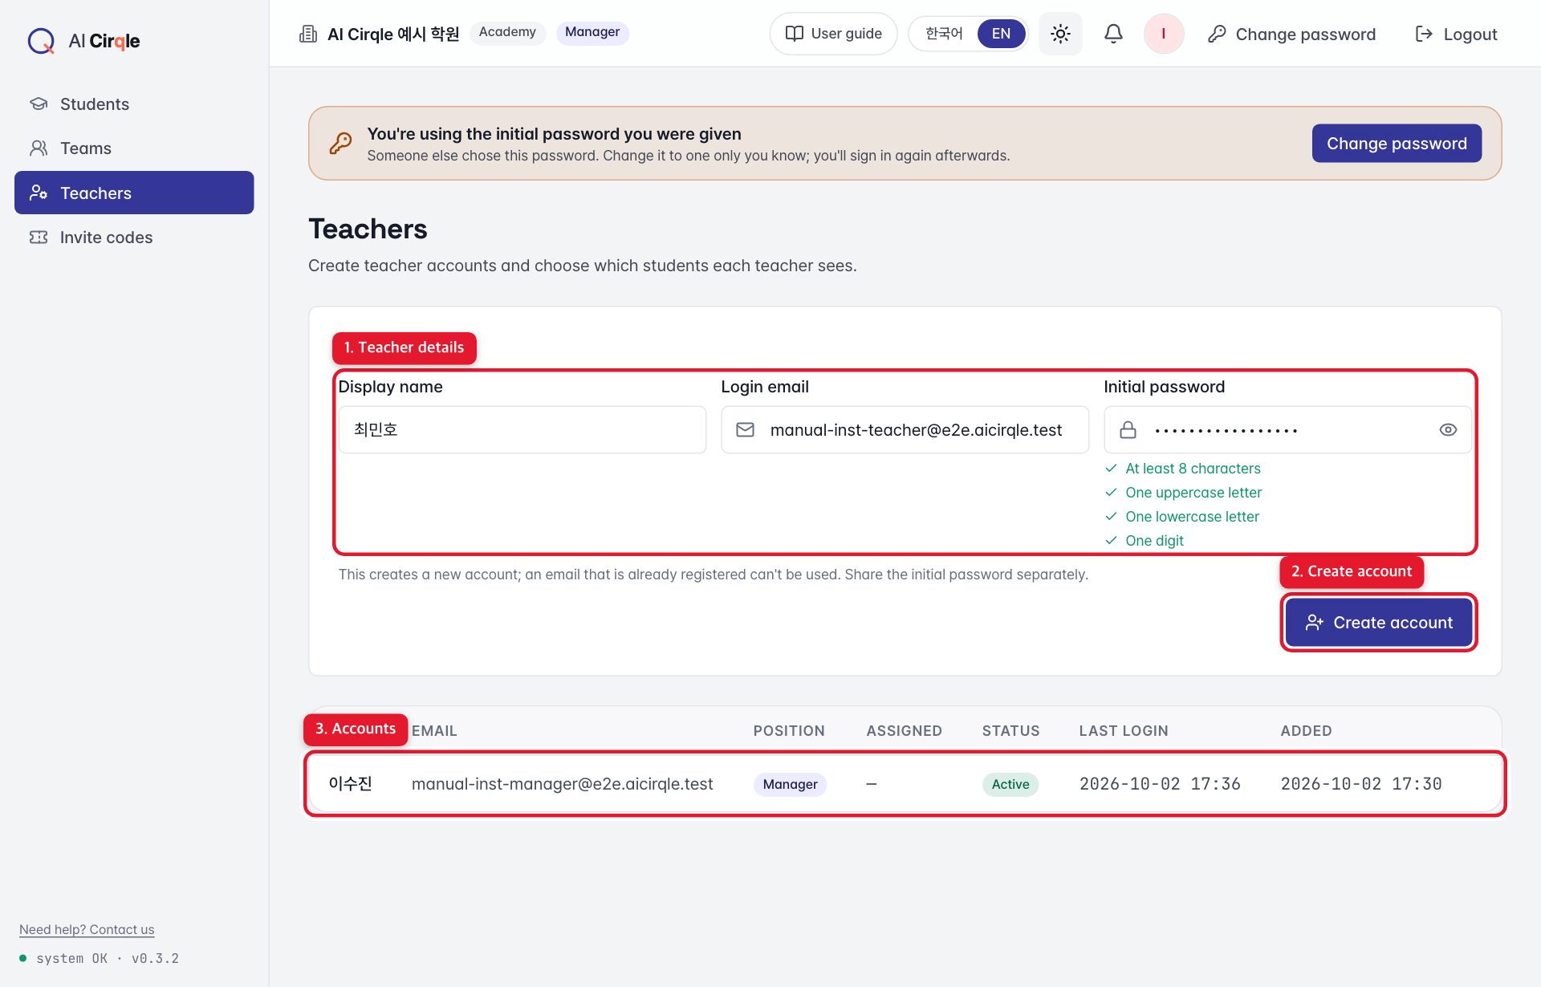This screenshot has width=1541, height=987.
Task: Log out of the account
Action: (1456, 34)
